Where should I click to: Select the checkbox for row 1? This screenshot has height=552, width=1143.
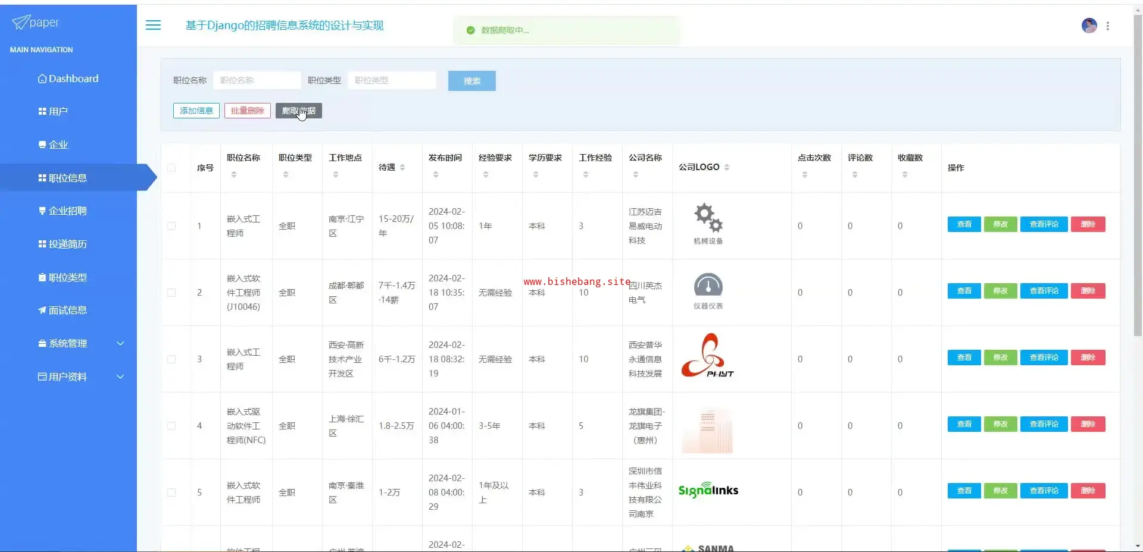tap(171, 226)
